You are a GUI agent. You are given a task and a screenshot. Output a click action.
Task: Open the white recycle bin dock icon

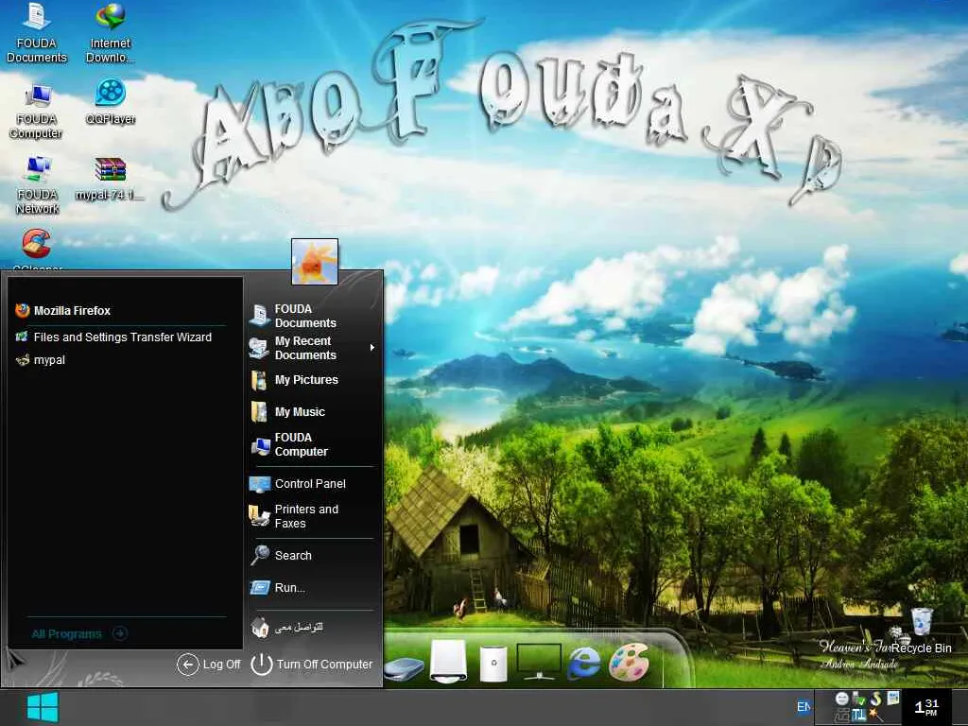493,663
